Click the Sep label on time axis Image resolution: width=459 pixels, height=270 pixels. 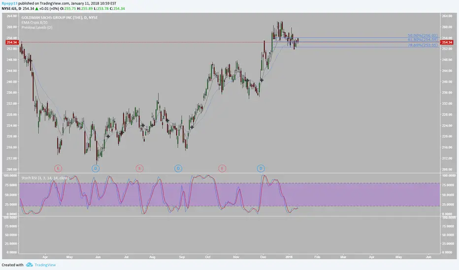coord(182,257)
